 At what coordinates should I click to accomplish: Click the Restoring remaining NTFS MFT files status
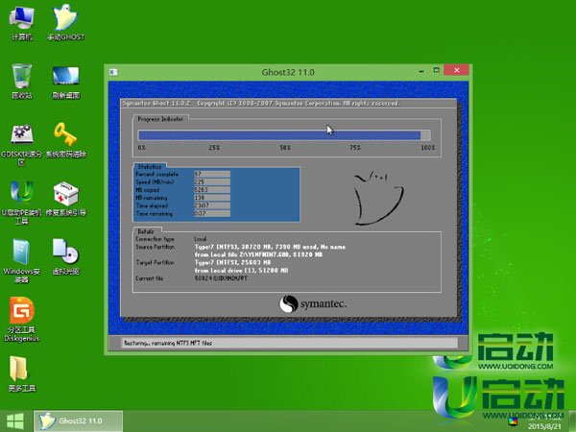point(168,343)
